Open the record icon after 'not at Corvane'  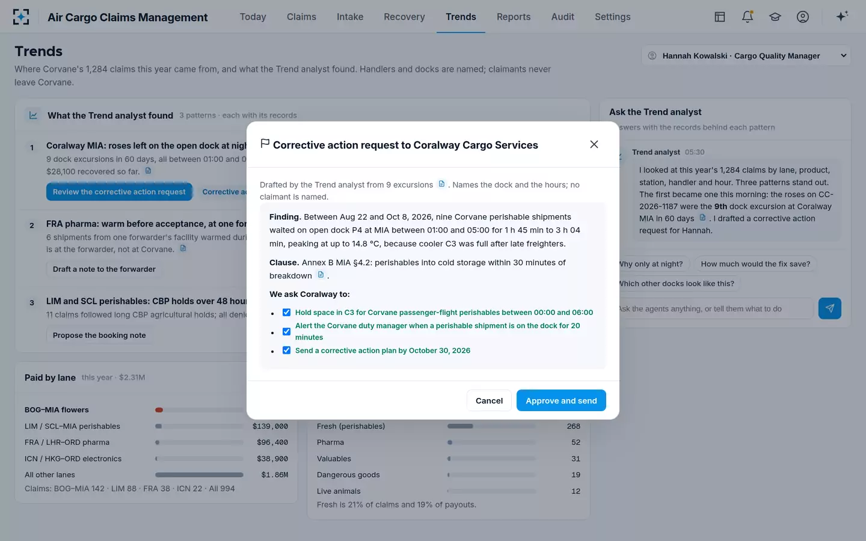(x=183, y=248)
